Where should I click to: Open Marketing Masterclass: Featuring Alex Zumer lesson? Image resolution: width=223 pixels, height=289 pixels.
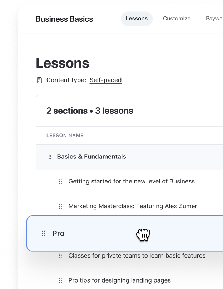[133, 206]
